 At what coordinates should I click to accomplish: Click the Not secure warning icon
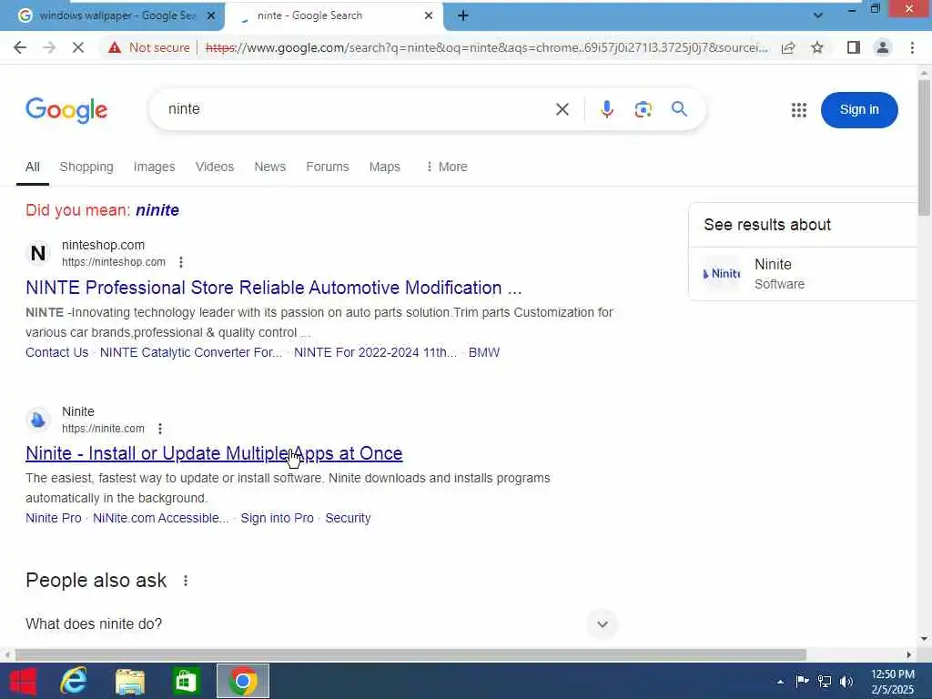point(115,47)
